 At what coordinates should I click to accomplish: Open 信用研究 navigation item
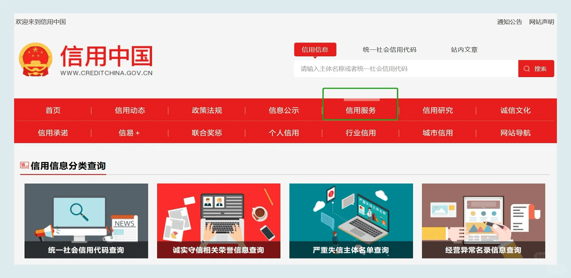(x=438, y=110)
